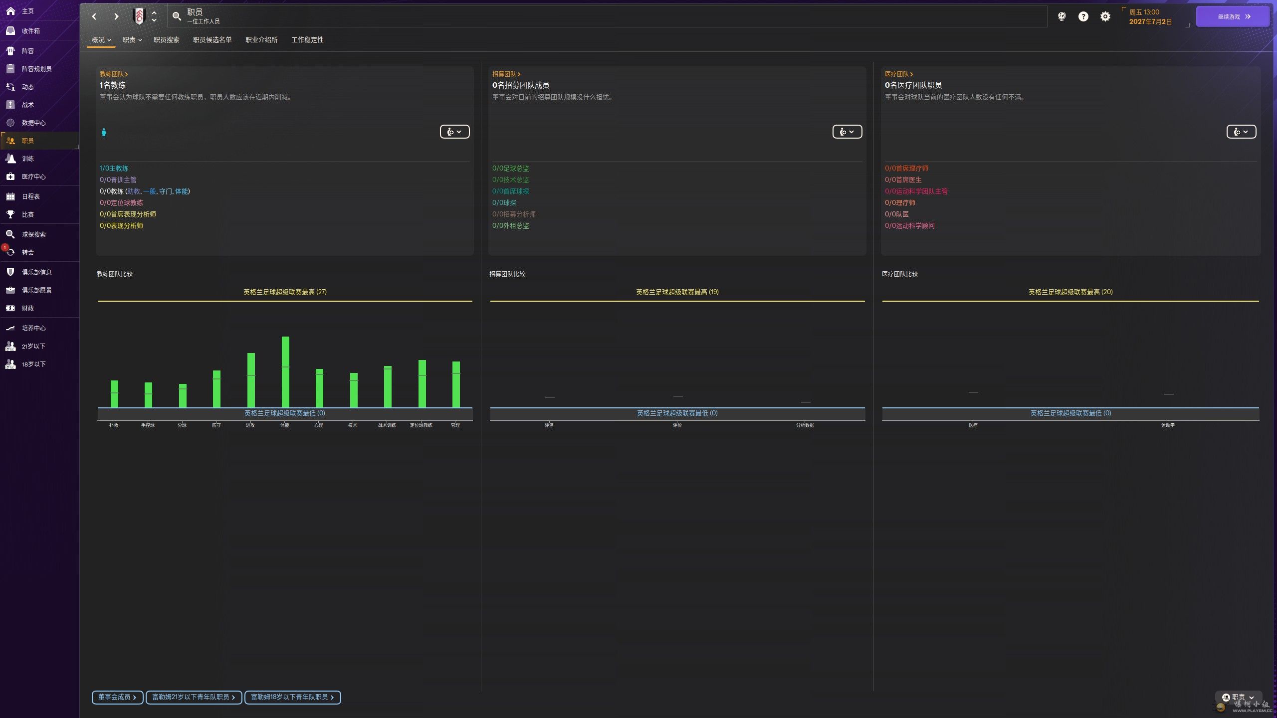This screenshot has width=1277, height=718.
Task: Open the 比赛 competitions trophy icon
Action: tap(10, 214)
